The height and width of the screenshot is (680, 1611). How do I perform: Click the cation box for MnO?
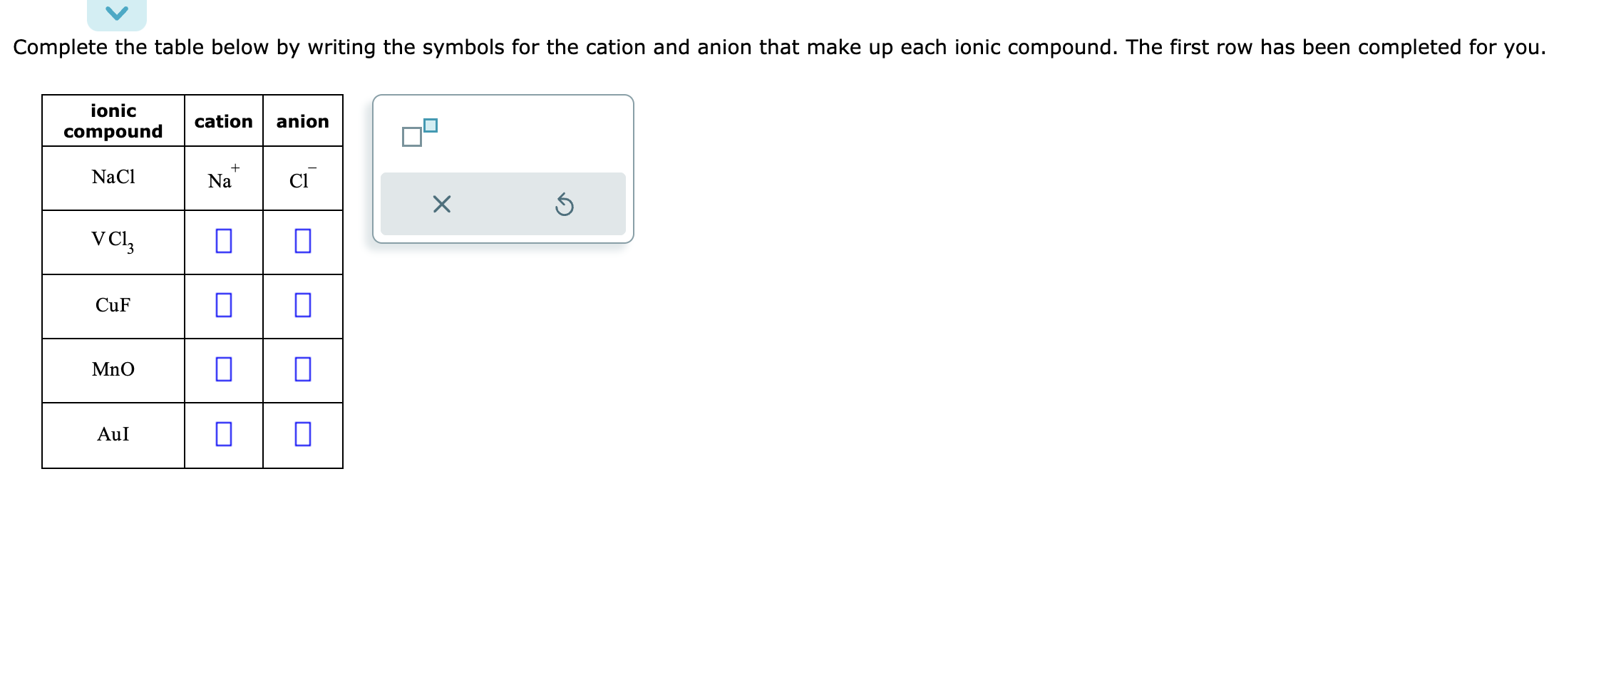223,370
